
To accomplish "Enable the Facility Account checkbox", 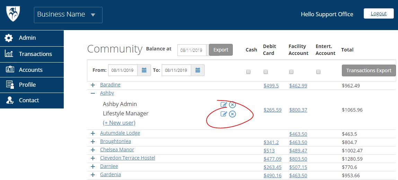I will [x=291, y=72].
